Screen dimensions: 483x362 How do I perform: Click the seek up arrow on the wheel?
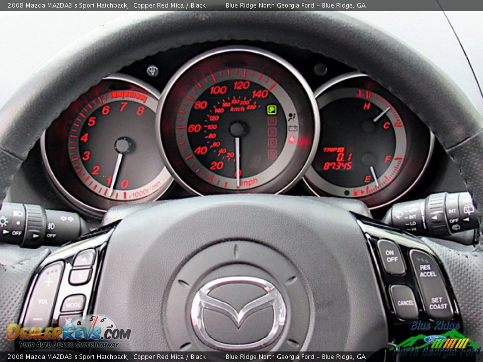[84, 259]
